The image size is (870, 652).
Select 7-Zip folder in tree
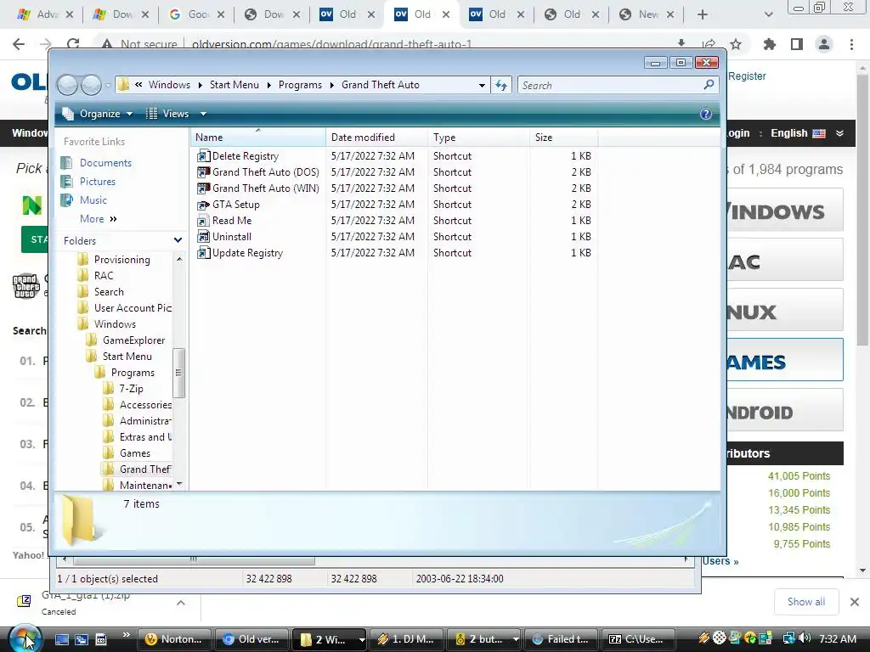click(x=131, y=389)
